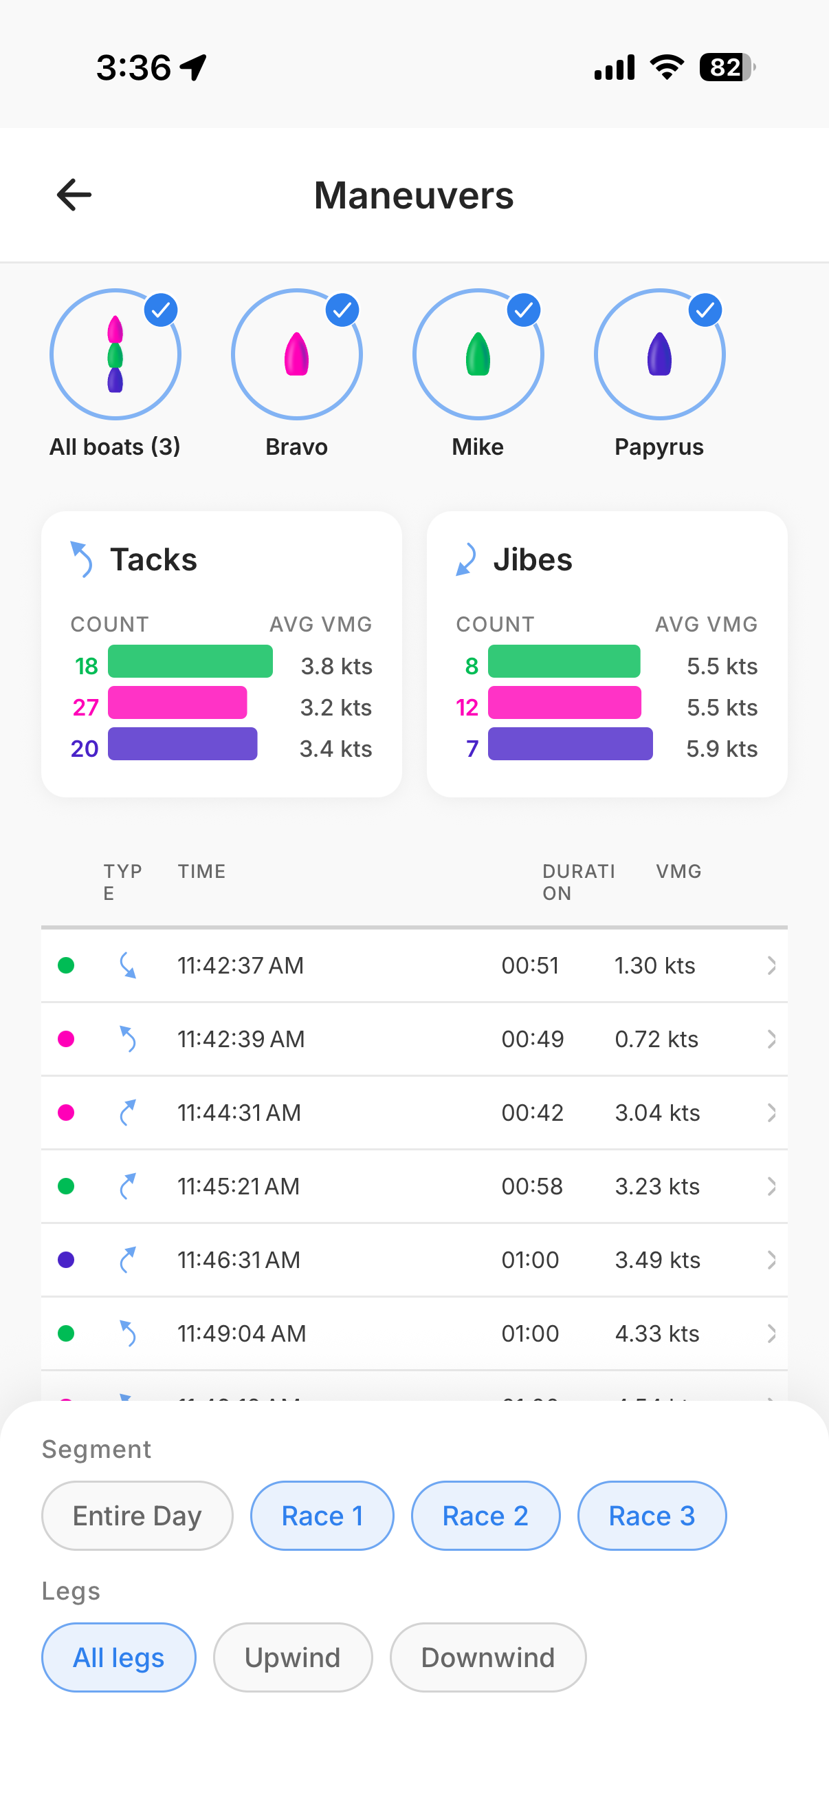Open the 11:46:31 AM maneuver row
The width and height of the screenshot is (829, 1804).
(x=412, y=1259)
